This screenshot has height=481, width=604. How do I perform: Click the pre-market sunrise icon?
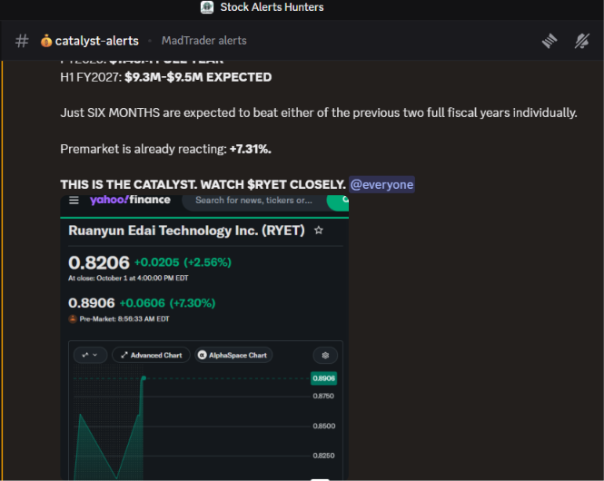[73, 319]
